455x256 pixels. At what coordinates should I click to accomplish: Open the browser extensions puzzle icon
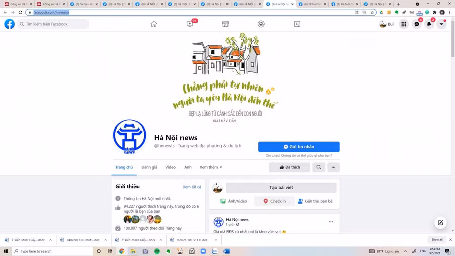tap(434, 12)
